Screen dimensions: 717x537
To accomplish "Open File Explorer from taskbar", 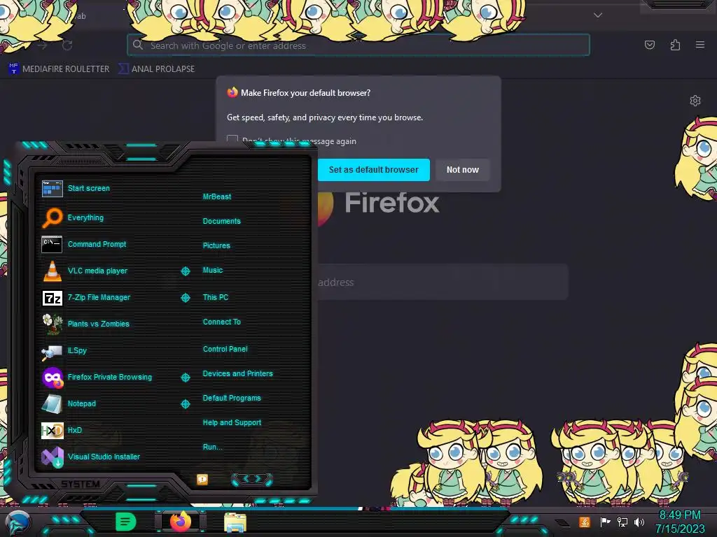I will [x=235, y=522].
